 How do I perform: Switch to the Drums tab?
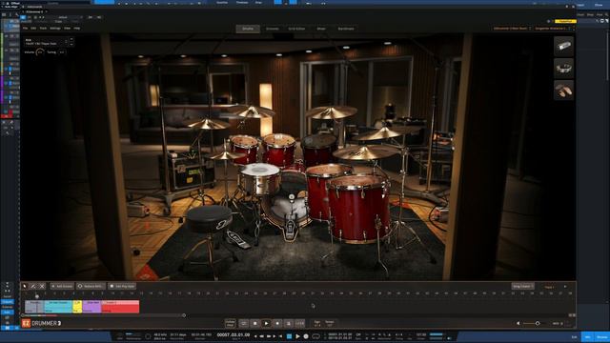[x=248, y=29]
